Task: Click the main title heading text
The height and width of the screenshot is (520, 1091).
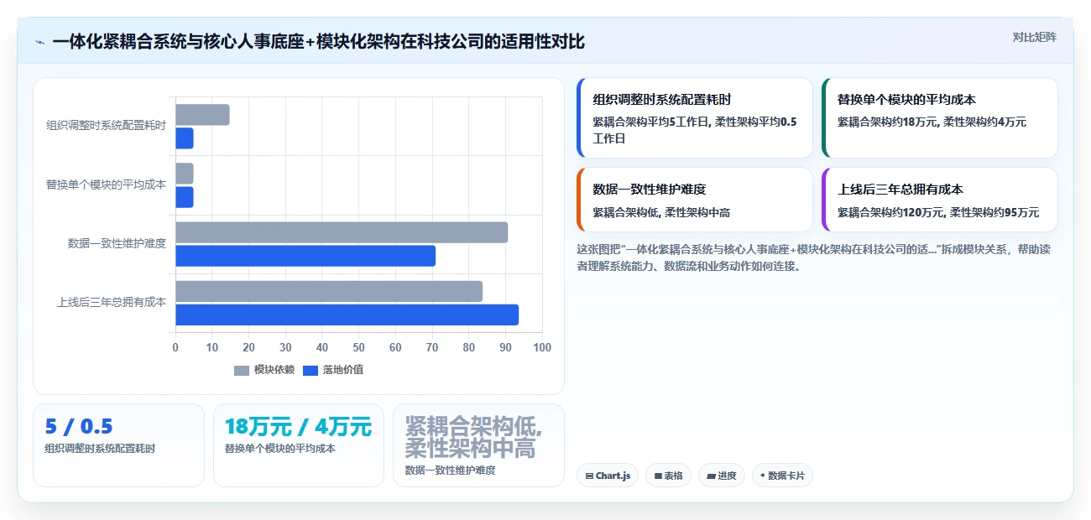Action: [x=318, y=42]
